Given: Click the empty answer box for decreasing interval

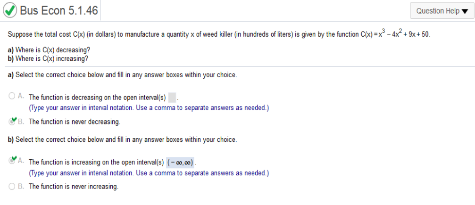Looking at the screenshot, I should [172, 98].
